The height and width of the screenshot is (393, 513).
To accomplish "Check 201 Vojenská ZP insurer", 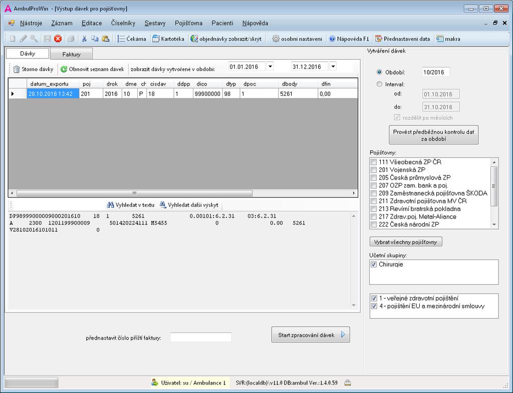I will 374,169.
